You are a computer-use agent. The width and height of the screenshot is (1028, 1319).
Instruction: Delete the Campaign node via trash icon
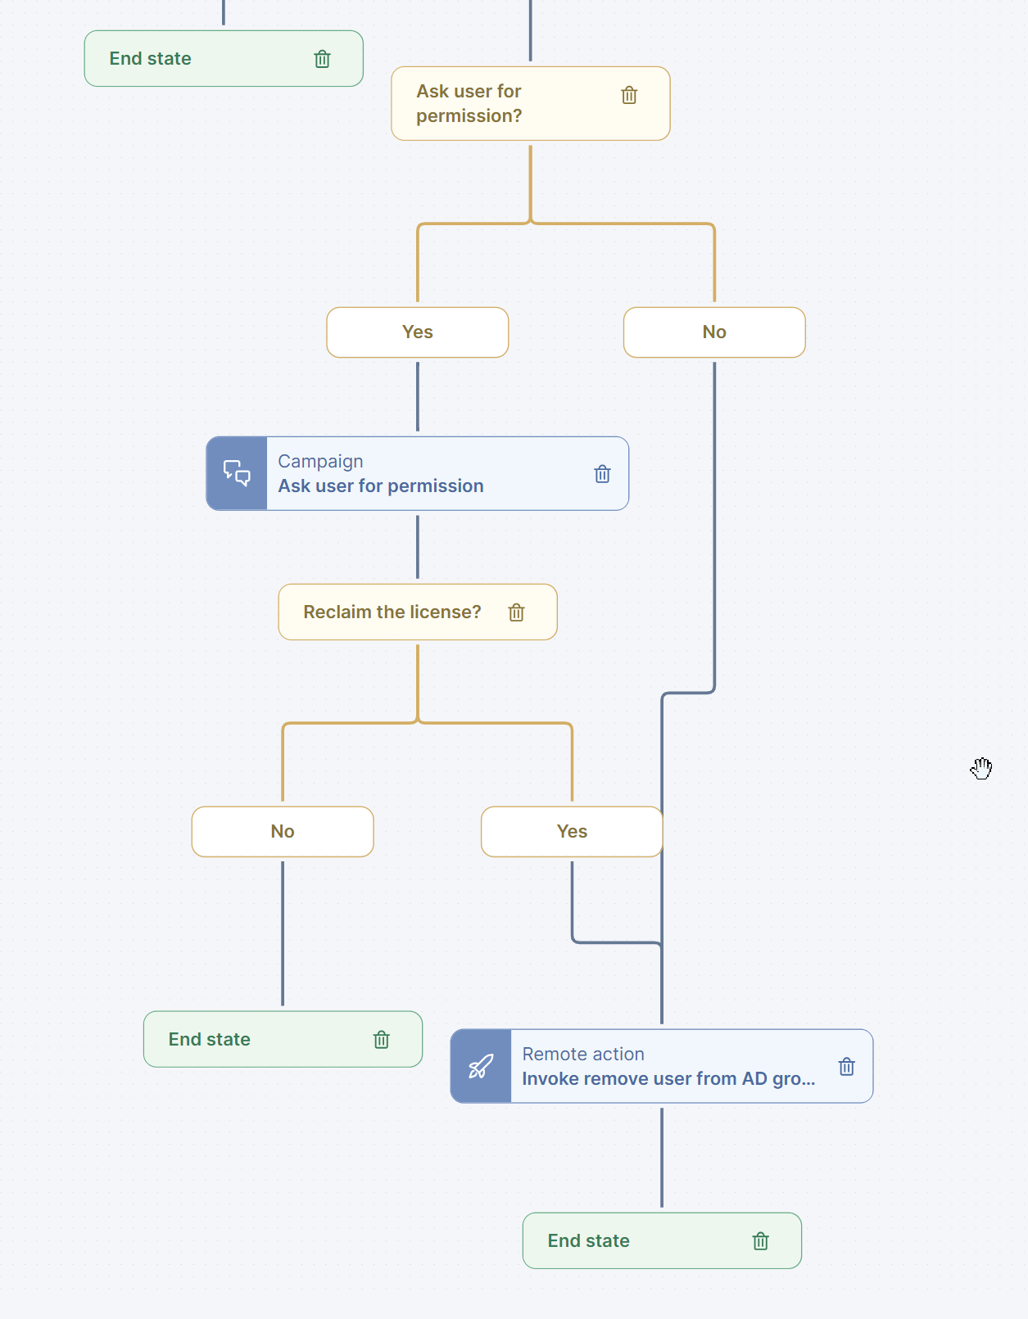[602, 474]
